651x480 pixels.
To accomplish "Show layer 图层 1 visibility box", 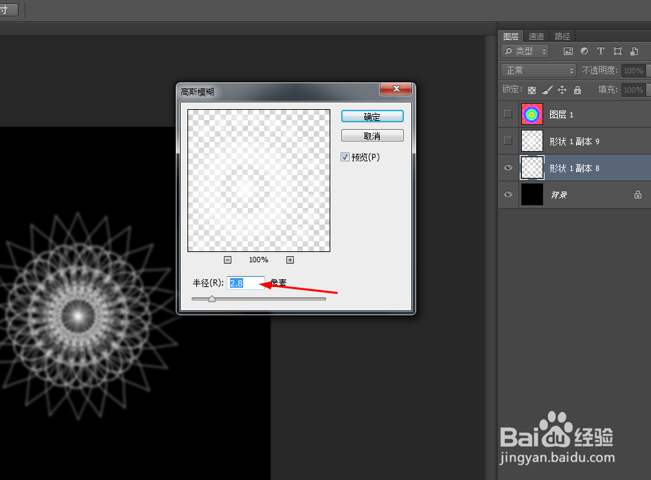I will tap(507, 114).
